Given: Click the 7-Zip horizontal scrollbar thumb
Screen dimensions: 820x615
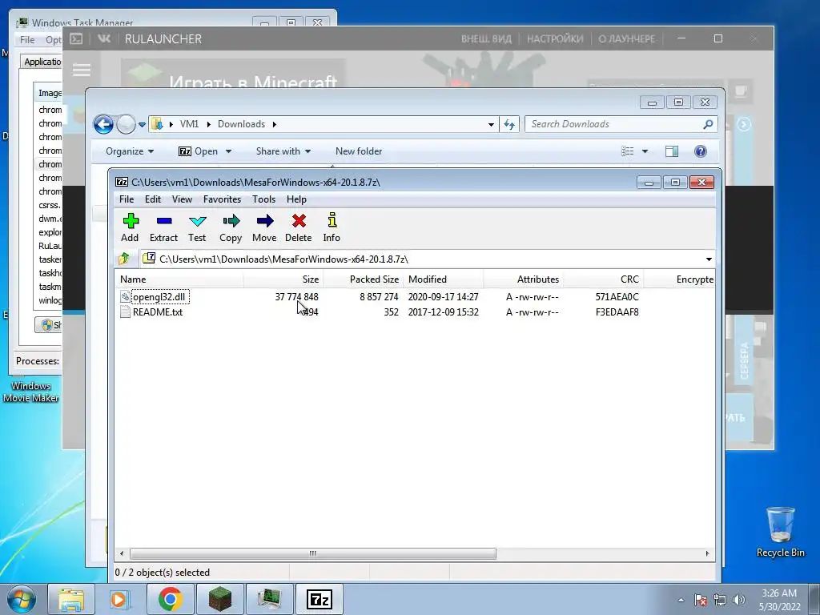Looking at the screenshot, I should click(x=313, y=553).
